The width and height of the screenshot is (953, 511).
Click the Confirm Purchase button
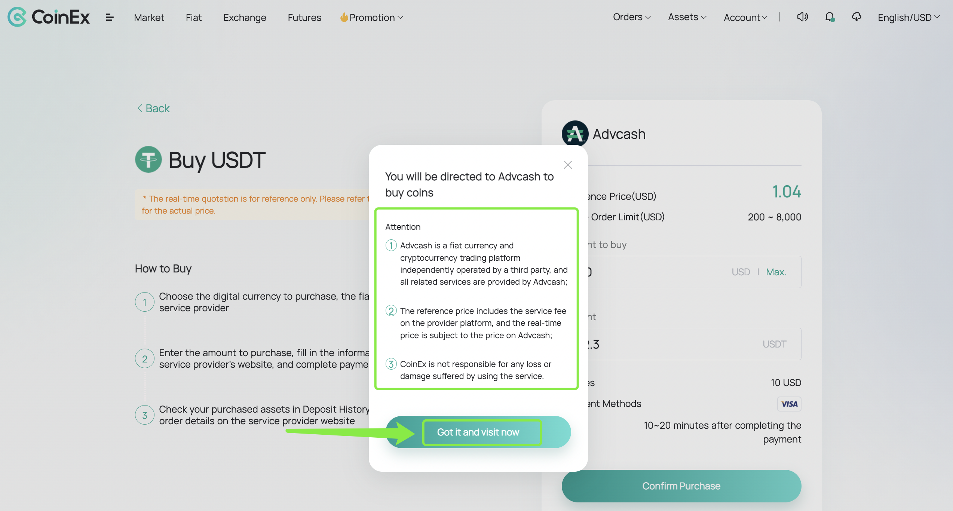(x=681, y=486)
